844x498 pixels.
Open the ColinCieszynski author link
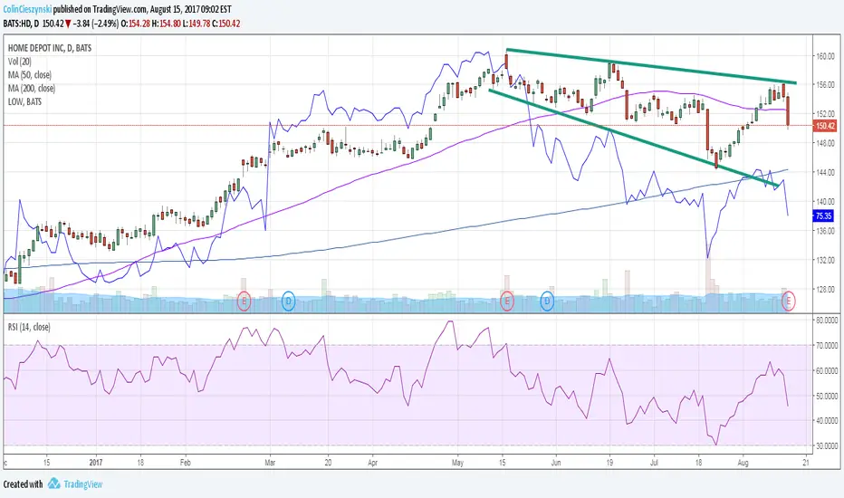pos(27,9)
